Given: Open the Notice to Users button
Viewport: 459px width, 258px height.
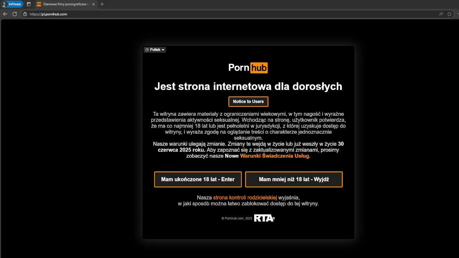Looking at the screenshot, I should 248,101.
